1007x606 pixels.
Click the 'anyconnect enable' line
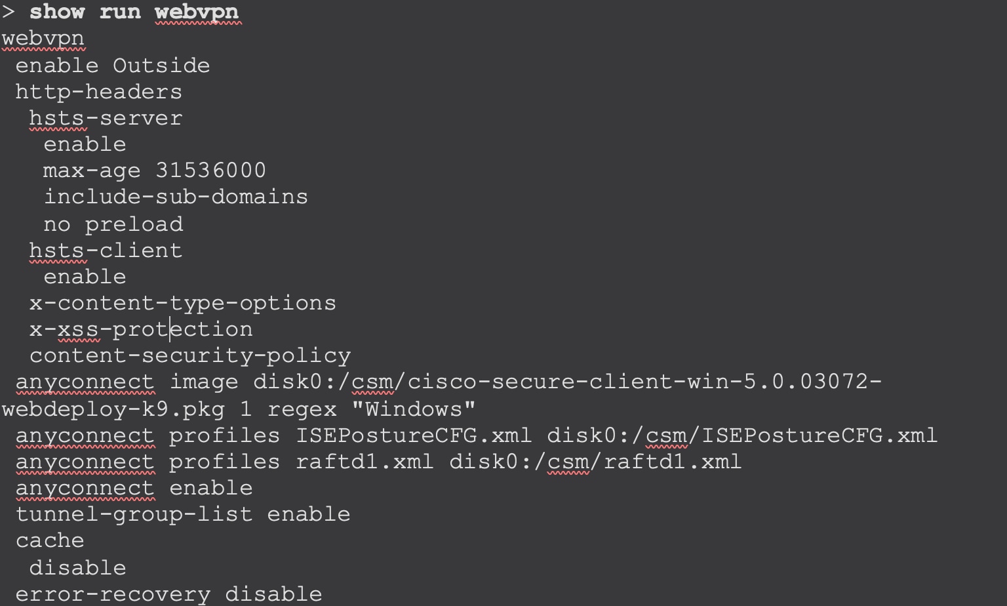point(134,488)
